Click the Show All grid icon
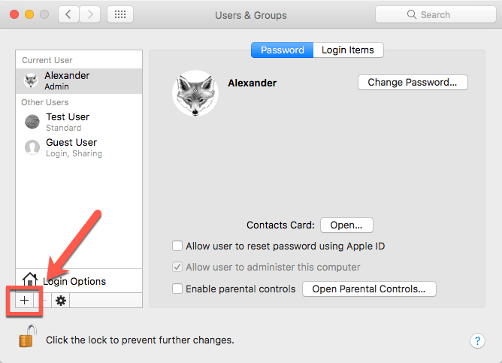This screenshot has width=502, height=363. 120,14
